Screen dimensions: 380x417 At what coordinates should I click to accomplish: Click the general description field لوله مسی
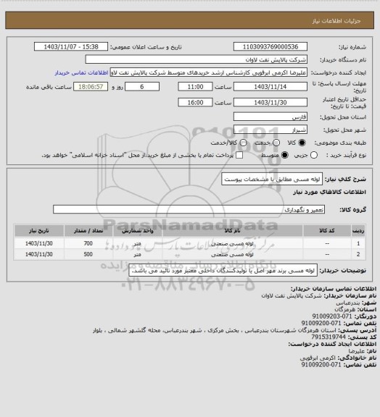272,180
